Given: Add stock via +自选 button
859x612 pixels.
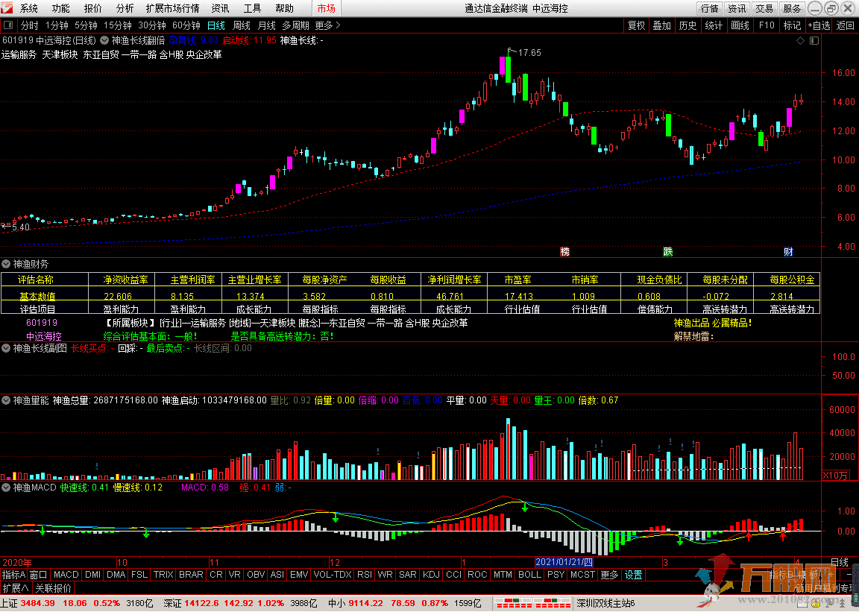Looking at the screenshot, I should [x=819, y=25].
